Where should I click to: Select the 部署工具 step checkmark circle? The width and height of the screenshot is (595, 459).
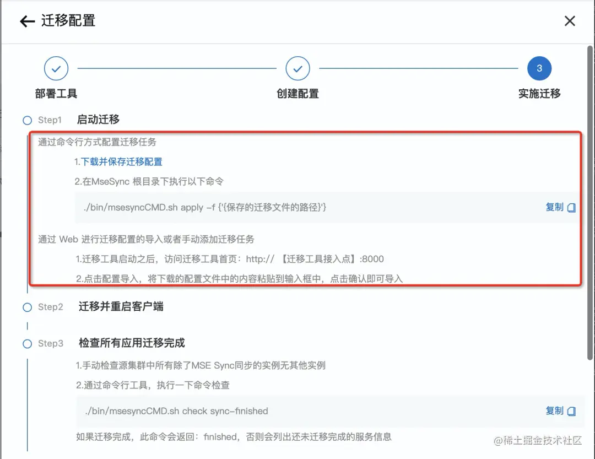point(56,68)
